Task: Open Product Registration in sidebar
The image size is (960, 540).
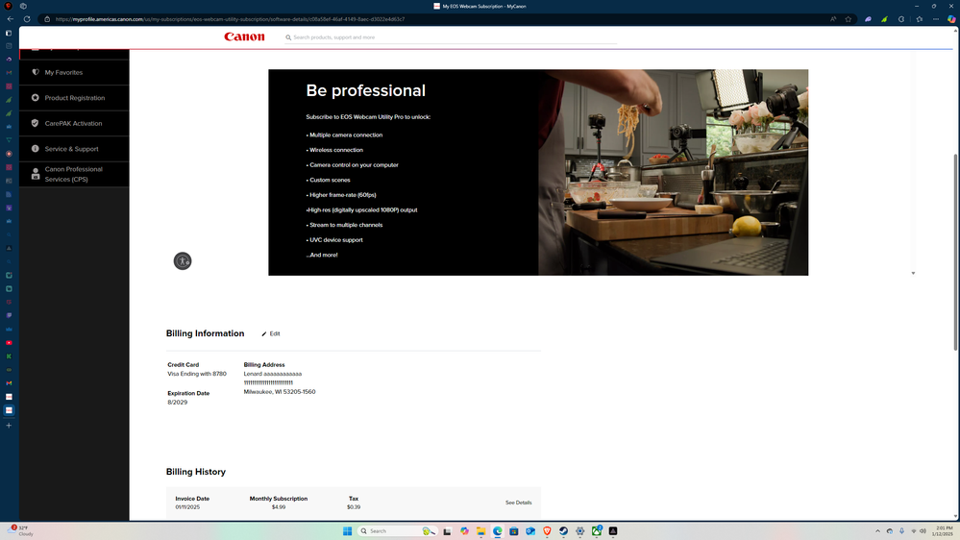Action: point(74,98)
